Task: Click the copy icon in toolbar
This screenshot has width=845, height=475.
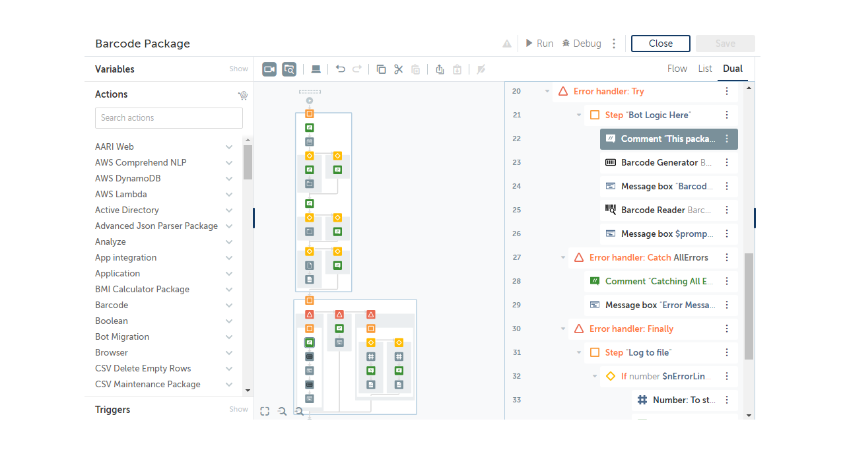Action: (x=381, y=69)
